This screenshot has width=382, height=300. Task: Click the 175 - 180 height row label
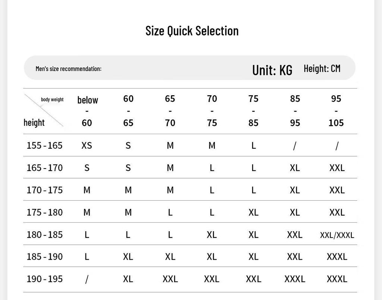[x=45, y=212]
